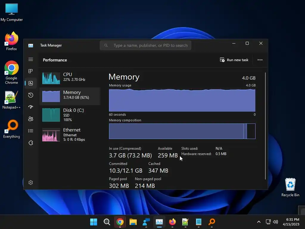Open Task Manager settings gear

coord(31,182)
